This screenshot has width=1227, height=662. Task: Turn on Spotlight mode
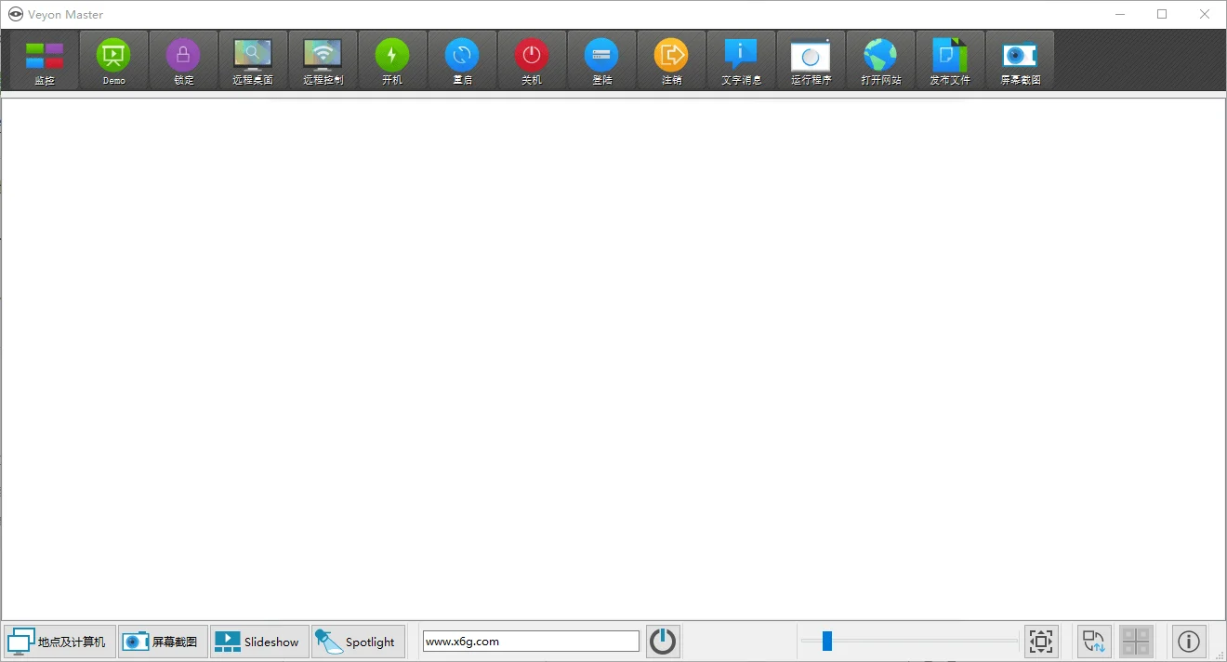pos(358,641)
